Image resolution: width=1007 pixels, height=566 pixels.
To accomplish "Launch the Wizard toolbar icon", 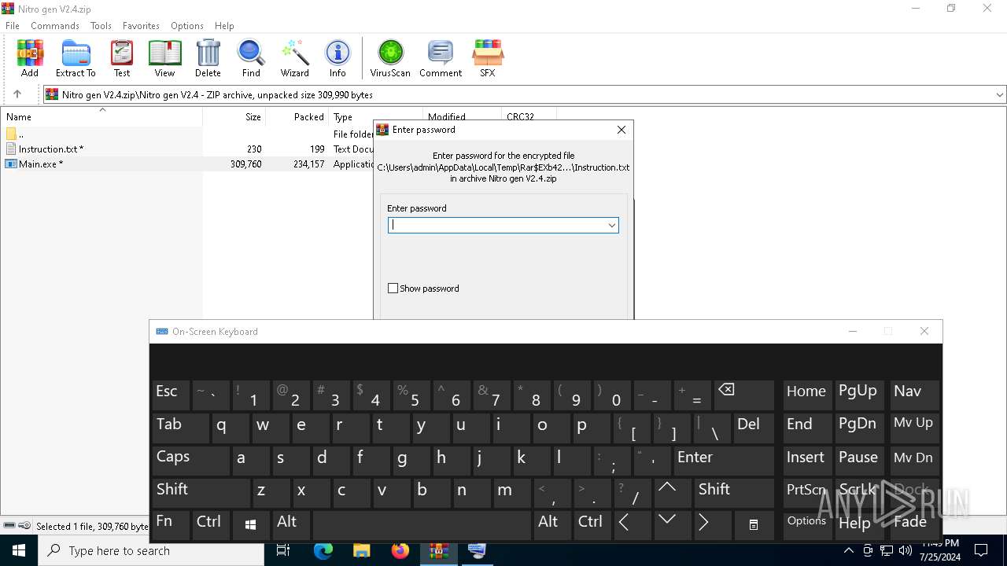I will 295,58.
